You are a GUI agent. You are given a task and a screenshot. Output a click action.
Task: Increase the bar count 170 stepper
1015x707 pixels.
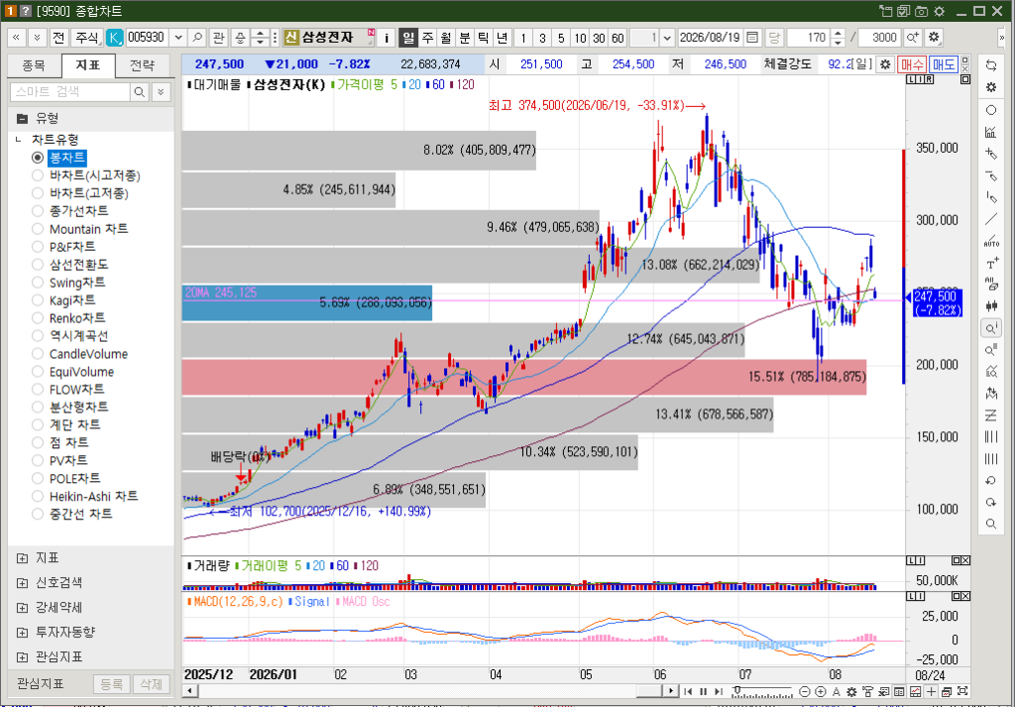point(838,33)
